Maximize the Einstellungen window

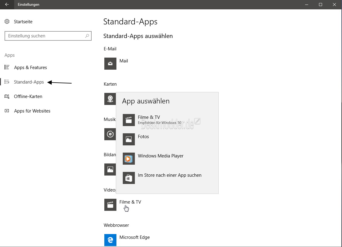[x=321, y=5]
